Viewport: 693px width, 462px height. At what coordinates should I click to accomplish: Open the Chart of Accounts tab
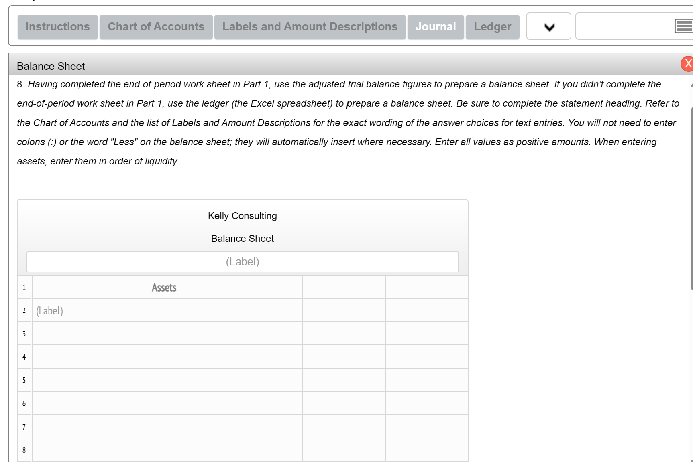pos(156,26)
